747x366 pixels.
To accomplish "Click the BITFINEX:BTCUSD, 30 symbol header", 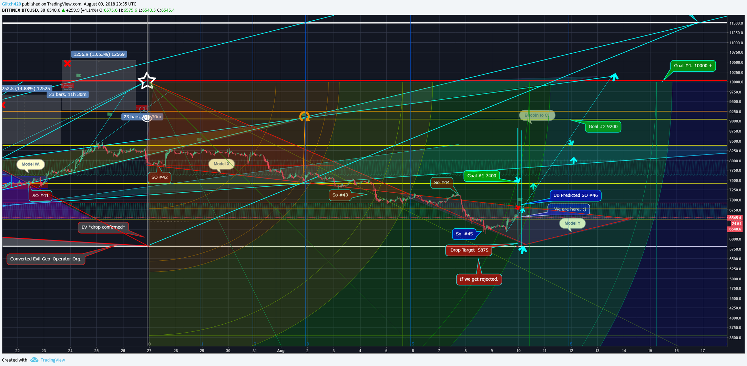I will point(24,10).
